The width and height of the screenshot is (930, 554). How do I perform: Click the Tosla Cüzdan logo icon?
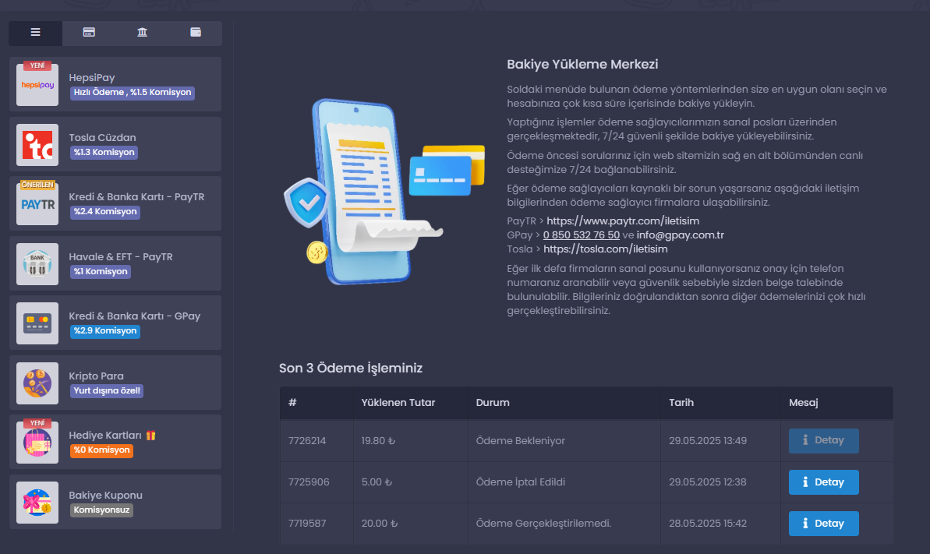coord(37,145)
